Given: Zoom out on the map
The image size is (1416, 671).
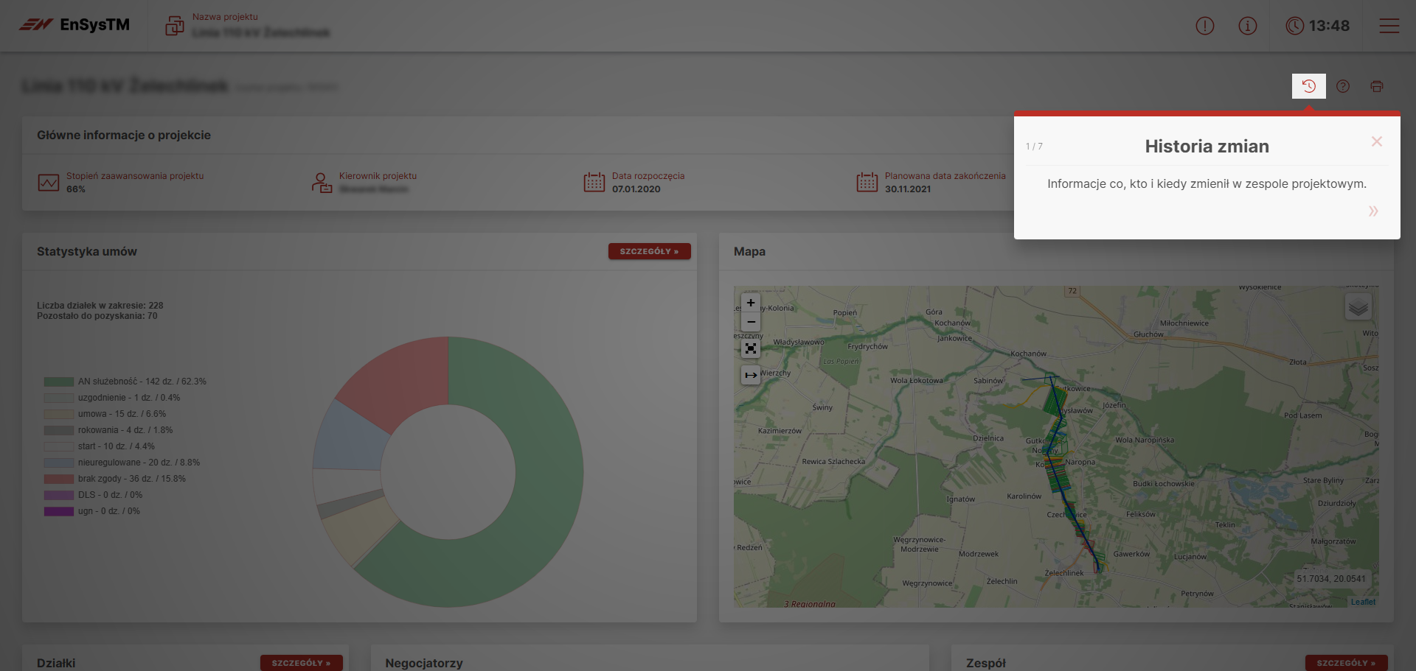Looking at the screenshot, I should pyautogui.click(x=751, y=322).
